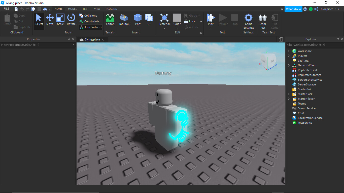The image size is (344, 193).
Task: Expand the Workspace tree node
Action: [x=289, y=51]
